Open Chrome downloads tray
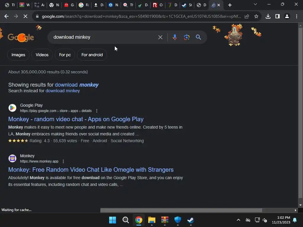Viewport: 303px width, 227px height. [268, 17]
